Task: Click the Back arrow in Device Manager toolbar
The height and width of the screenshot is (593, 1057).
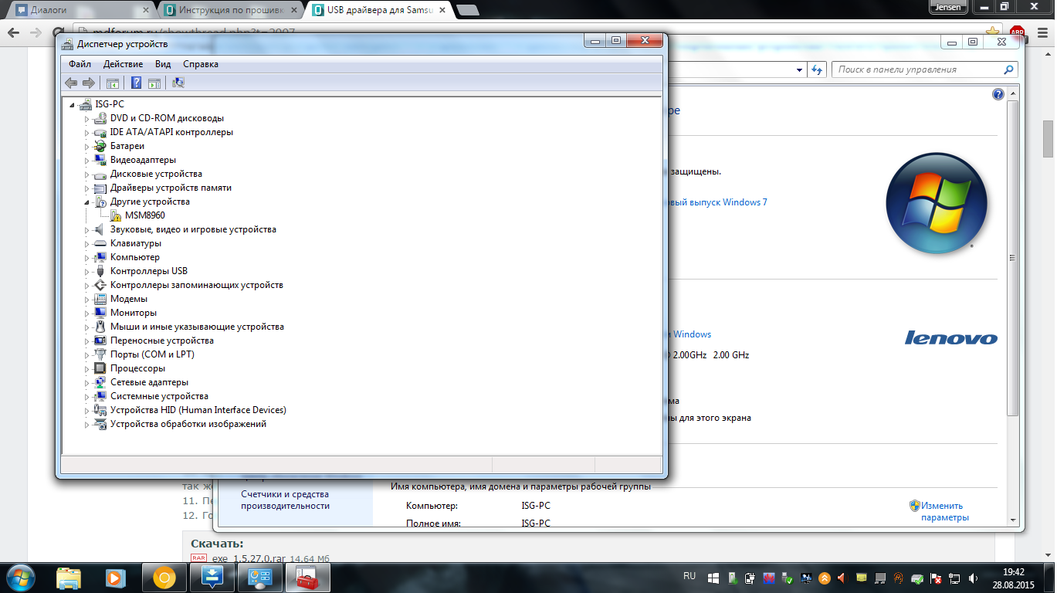Action: point(71,83)
